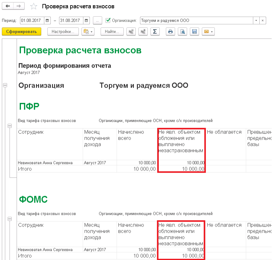Collapse all report groups icon

pyautogui.click(x=131, y=32)
